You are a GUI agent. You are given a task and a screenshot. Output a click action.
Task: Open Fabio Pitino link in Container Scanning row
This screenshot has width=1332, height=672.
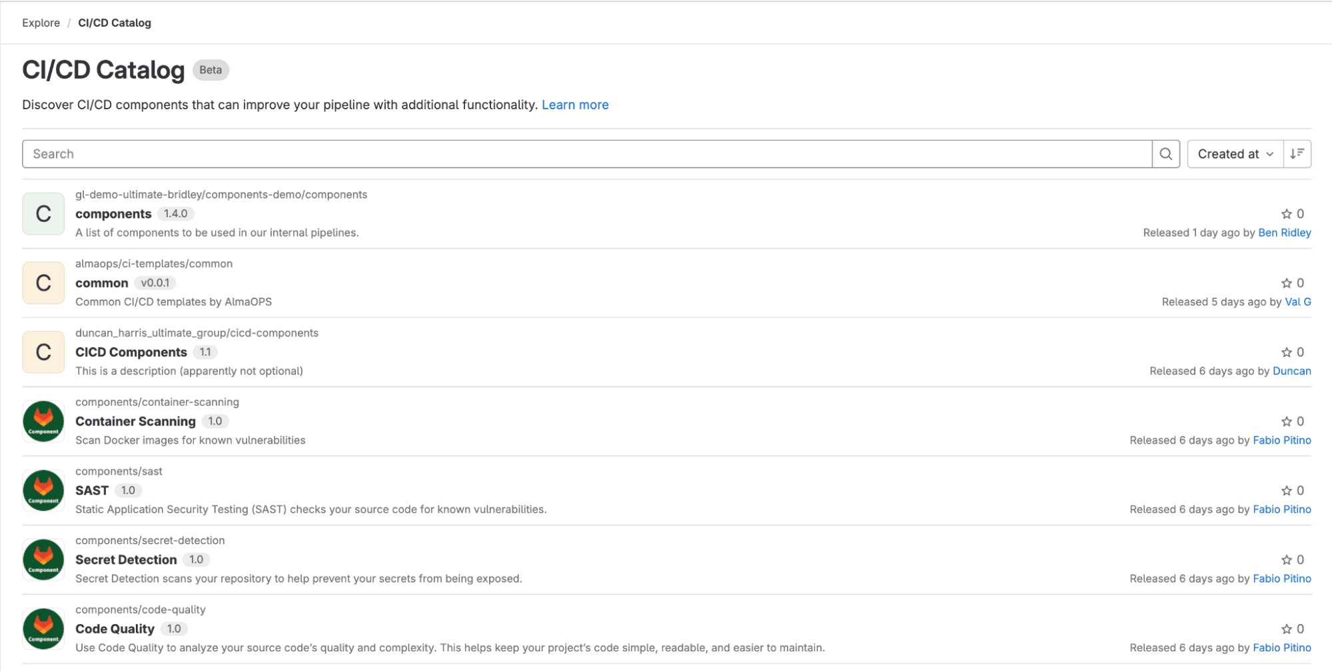[x=1282, y=440]
